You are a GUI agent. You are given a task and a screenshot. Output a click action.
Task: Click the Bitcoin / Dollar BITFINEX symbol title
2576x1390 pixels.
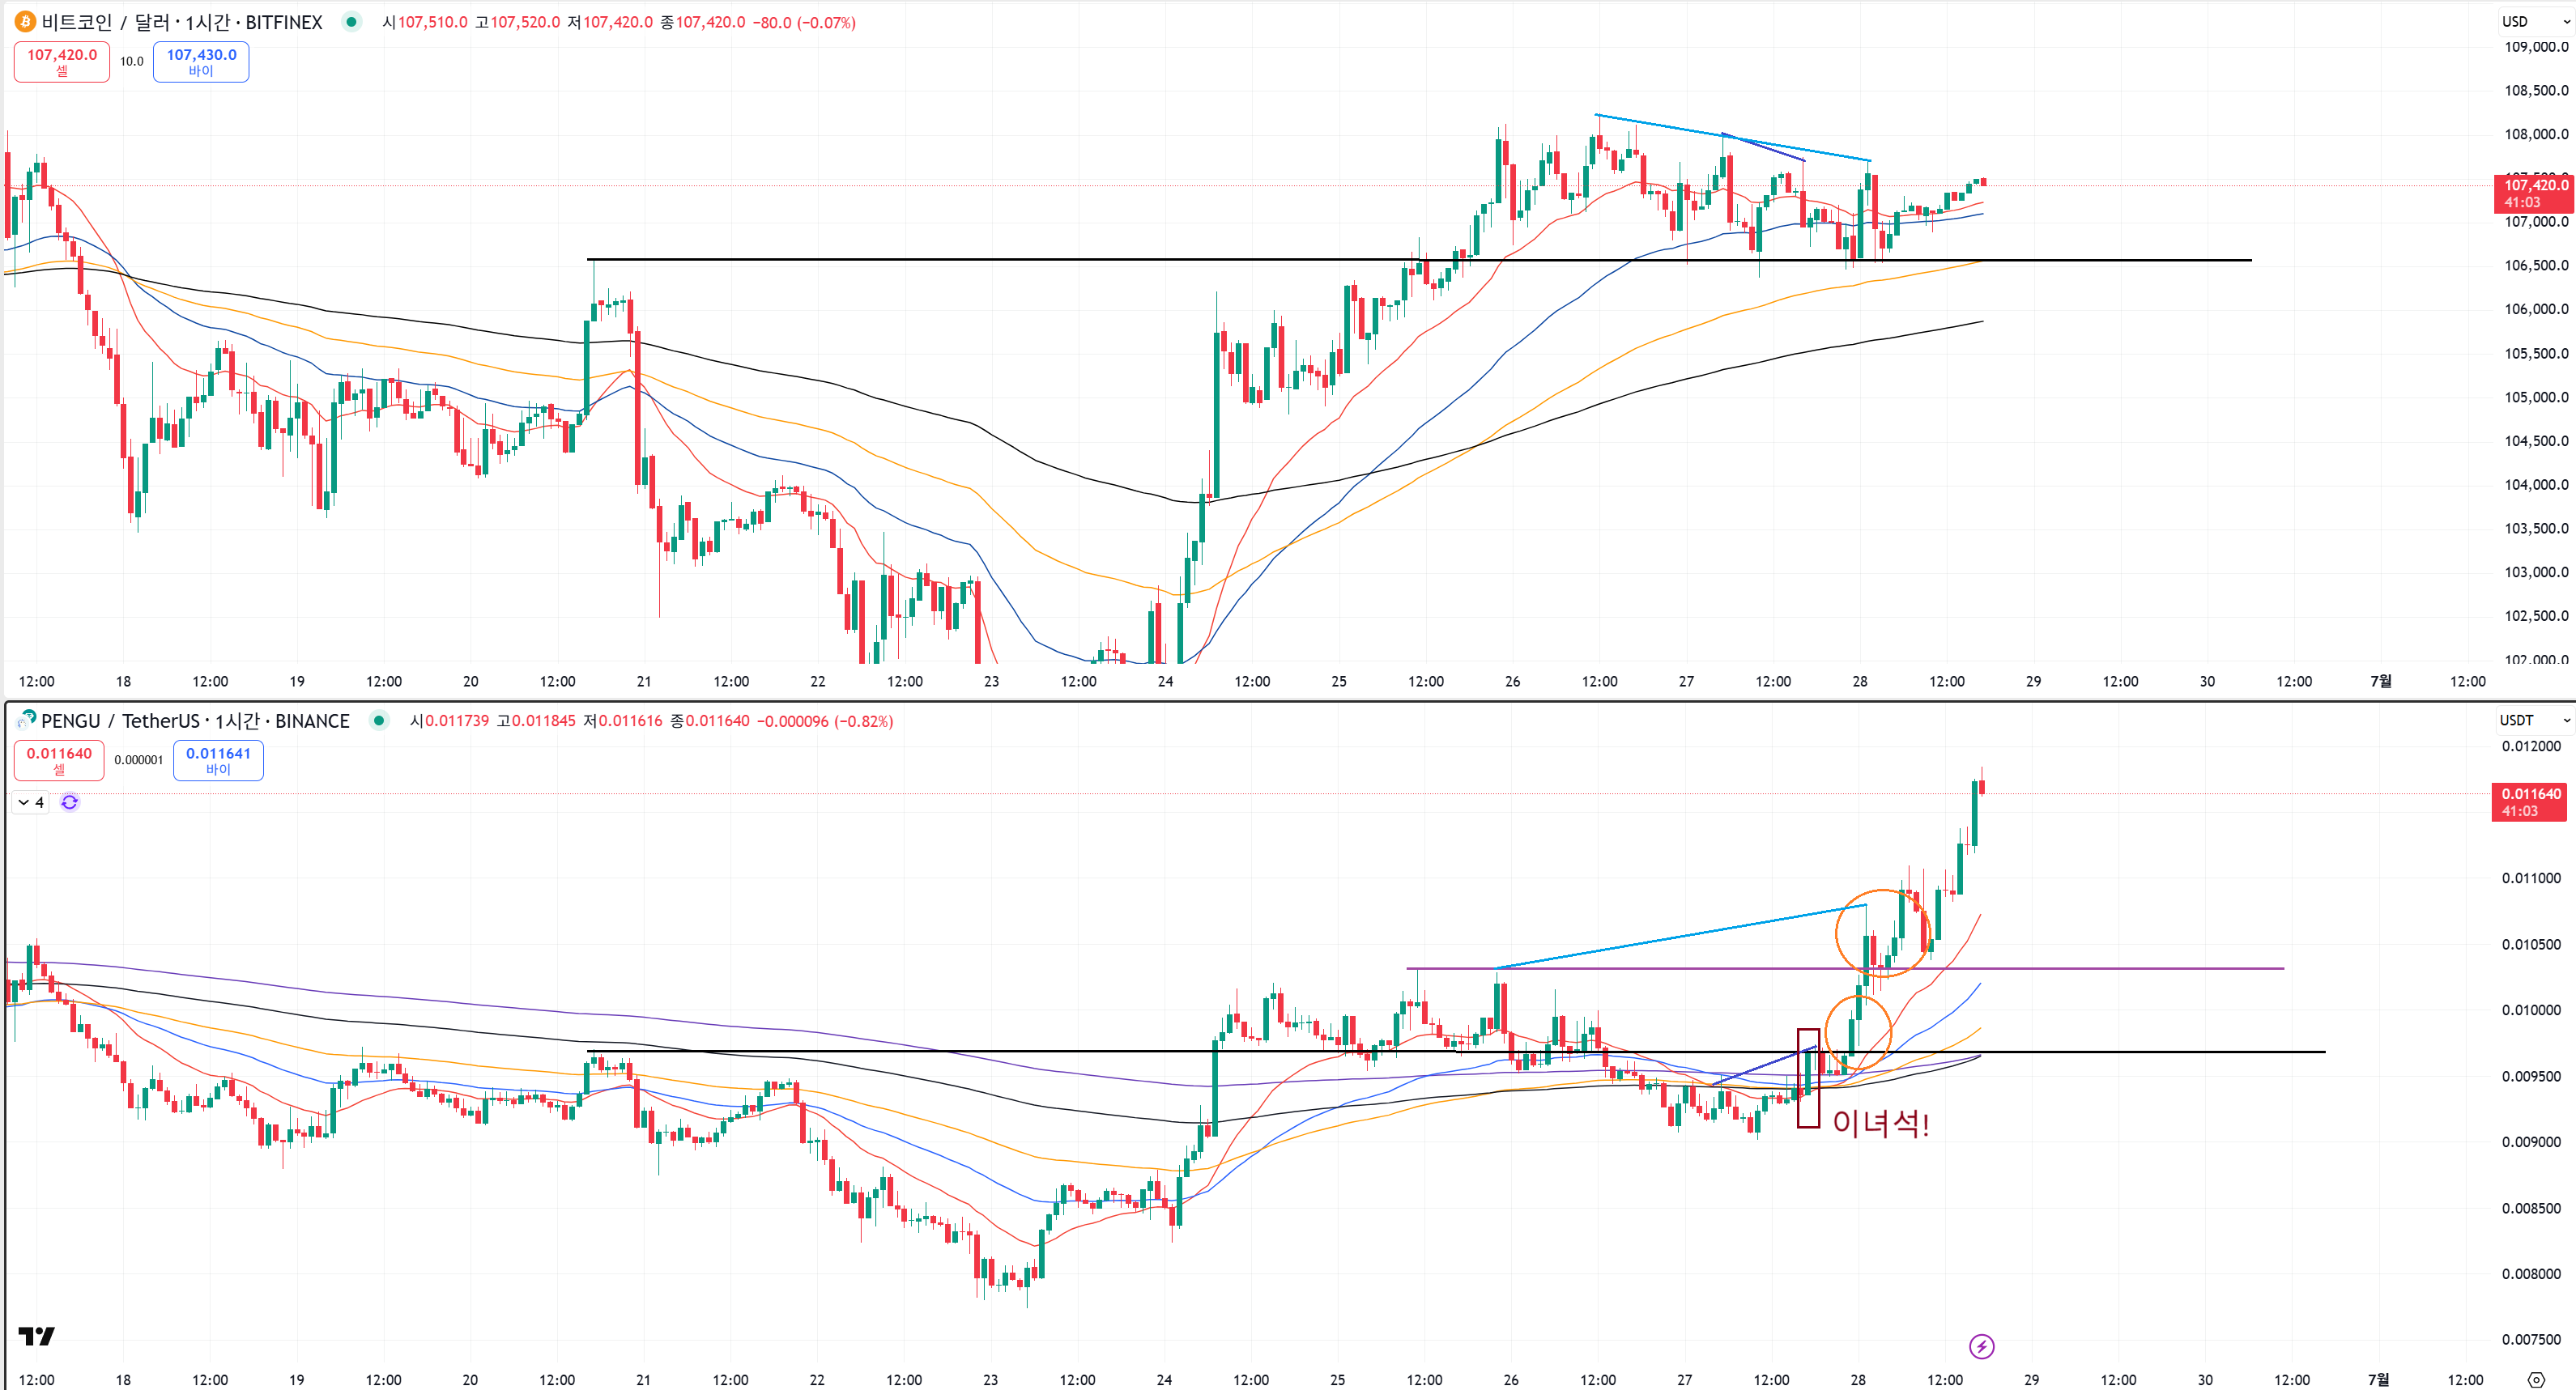tap(182, 22)
